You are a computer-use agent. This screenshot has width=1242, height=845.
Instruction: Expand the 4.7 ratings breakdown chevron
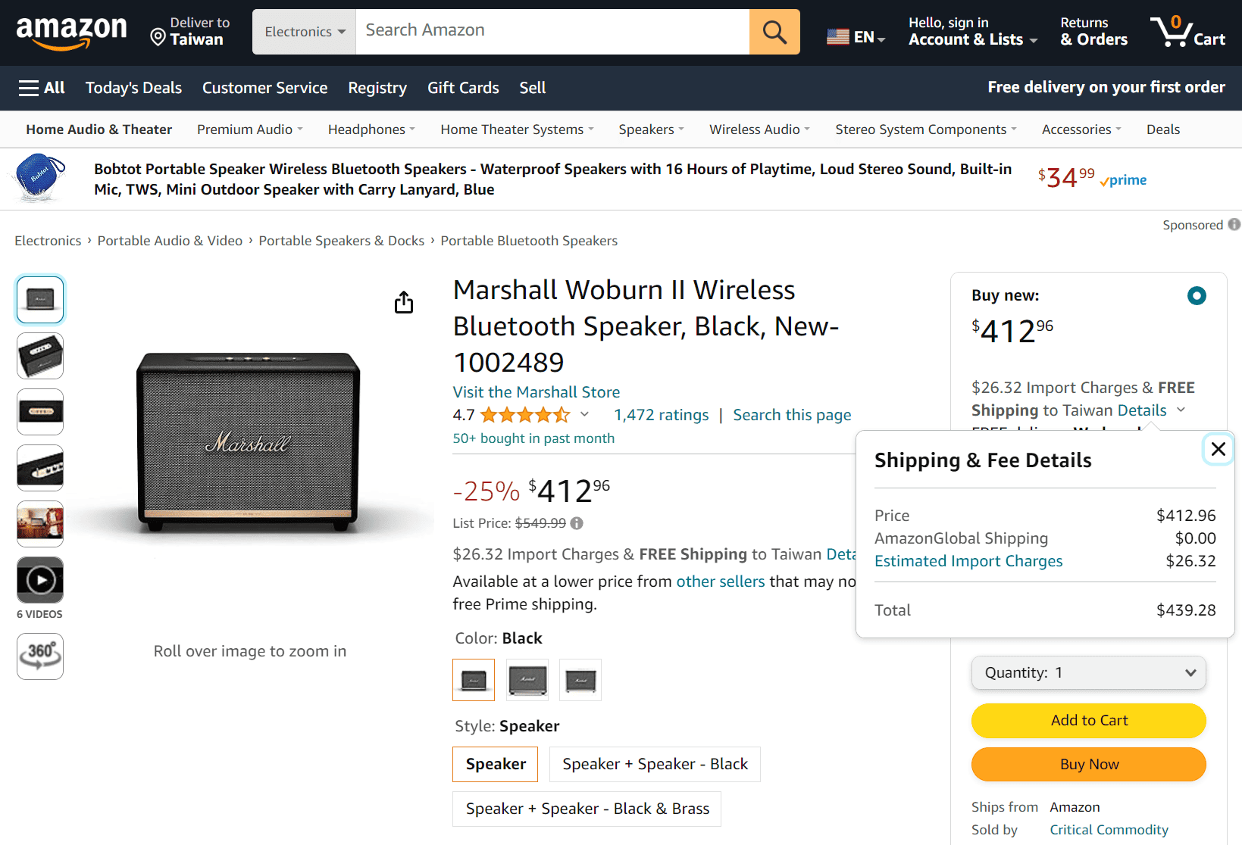click(x=584, y=415)
